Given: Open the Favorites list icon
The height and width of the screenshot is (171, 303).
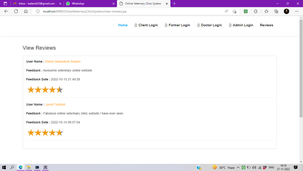Looking at the screenshot, I should [267, 11].
